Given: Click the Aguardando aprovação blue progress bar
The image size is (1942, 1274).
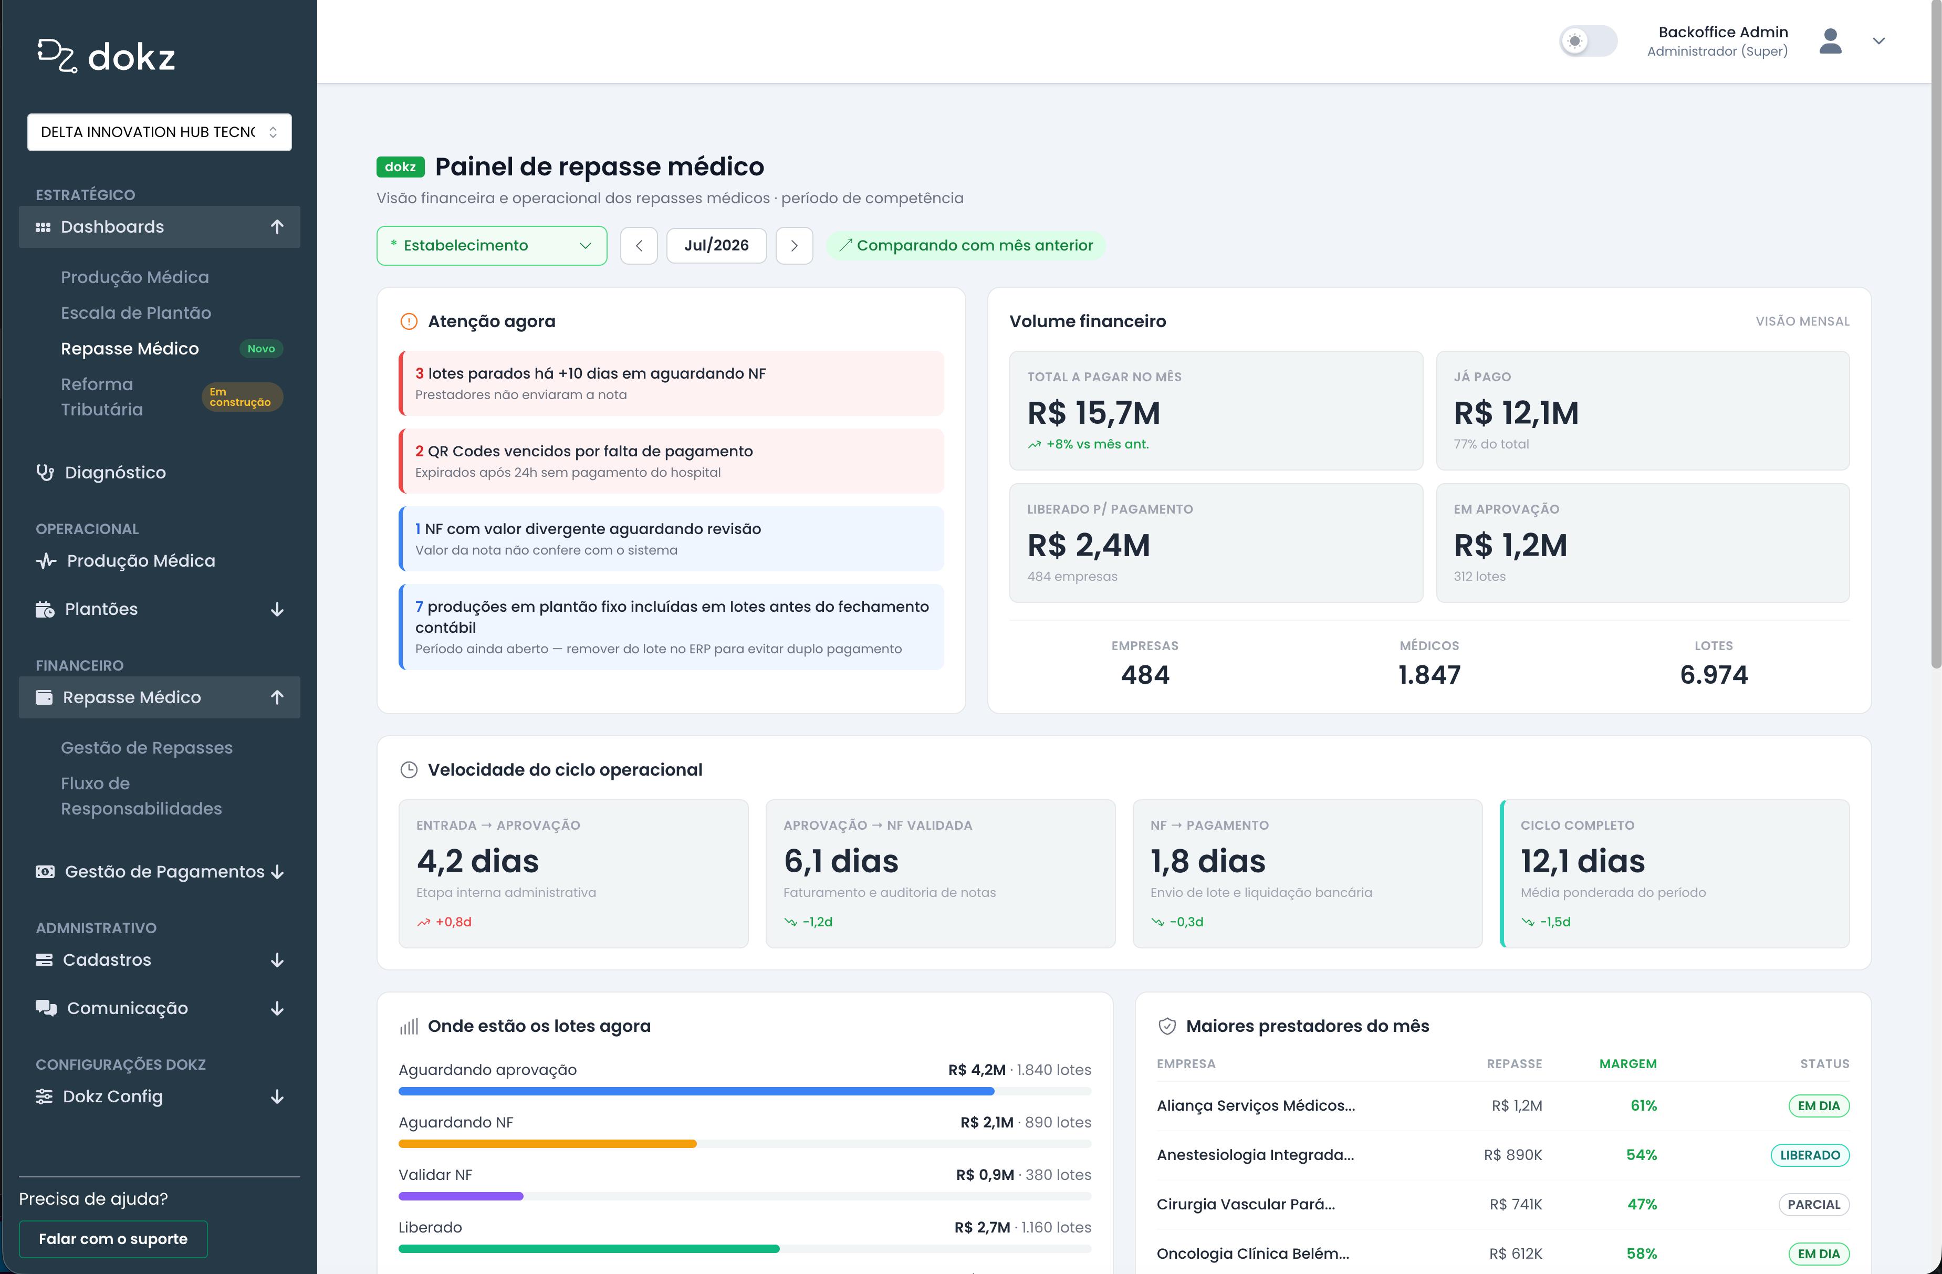Looking at the screenshot, I should [x=696, y=1091].
